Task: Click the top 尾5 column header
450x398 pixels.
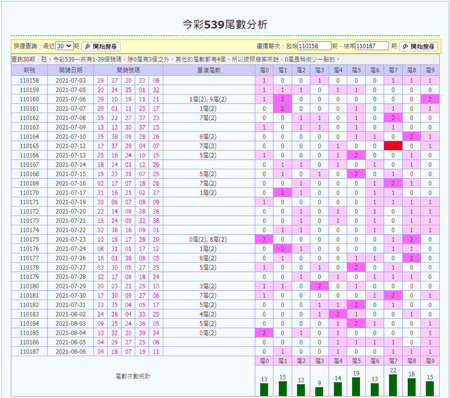Action: pos(356,70)
